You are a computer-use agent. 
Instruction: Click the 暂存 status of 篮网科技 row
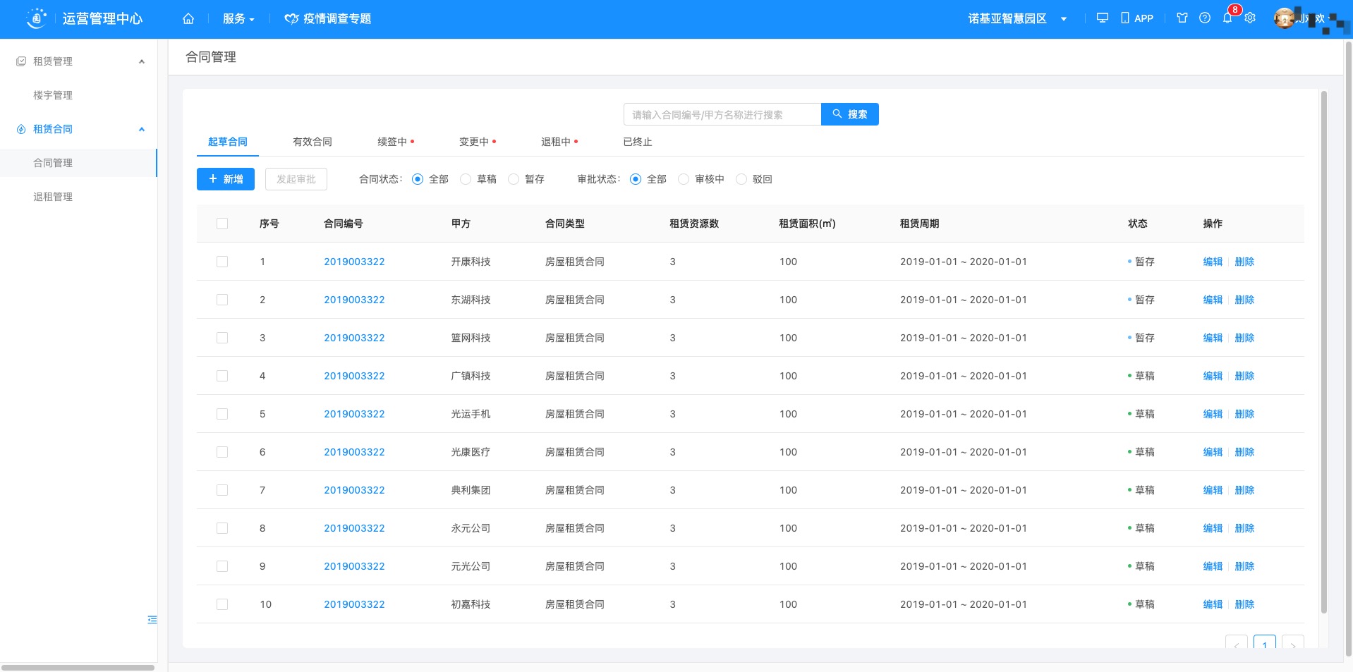tap(1141, 338)
